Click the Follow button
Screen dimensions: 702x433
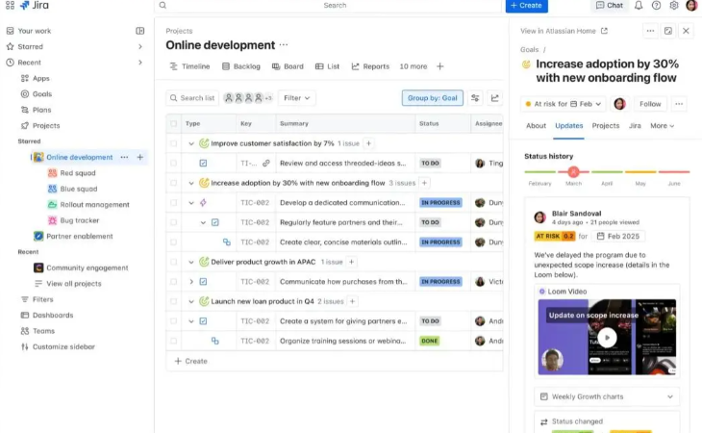pyautogui.click(x=650, y=104)
